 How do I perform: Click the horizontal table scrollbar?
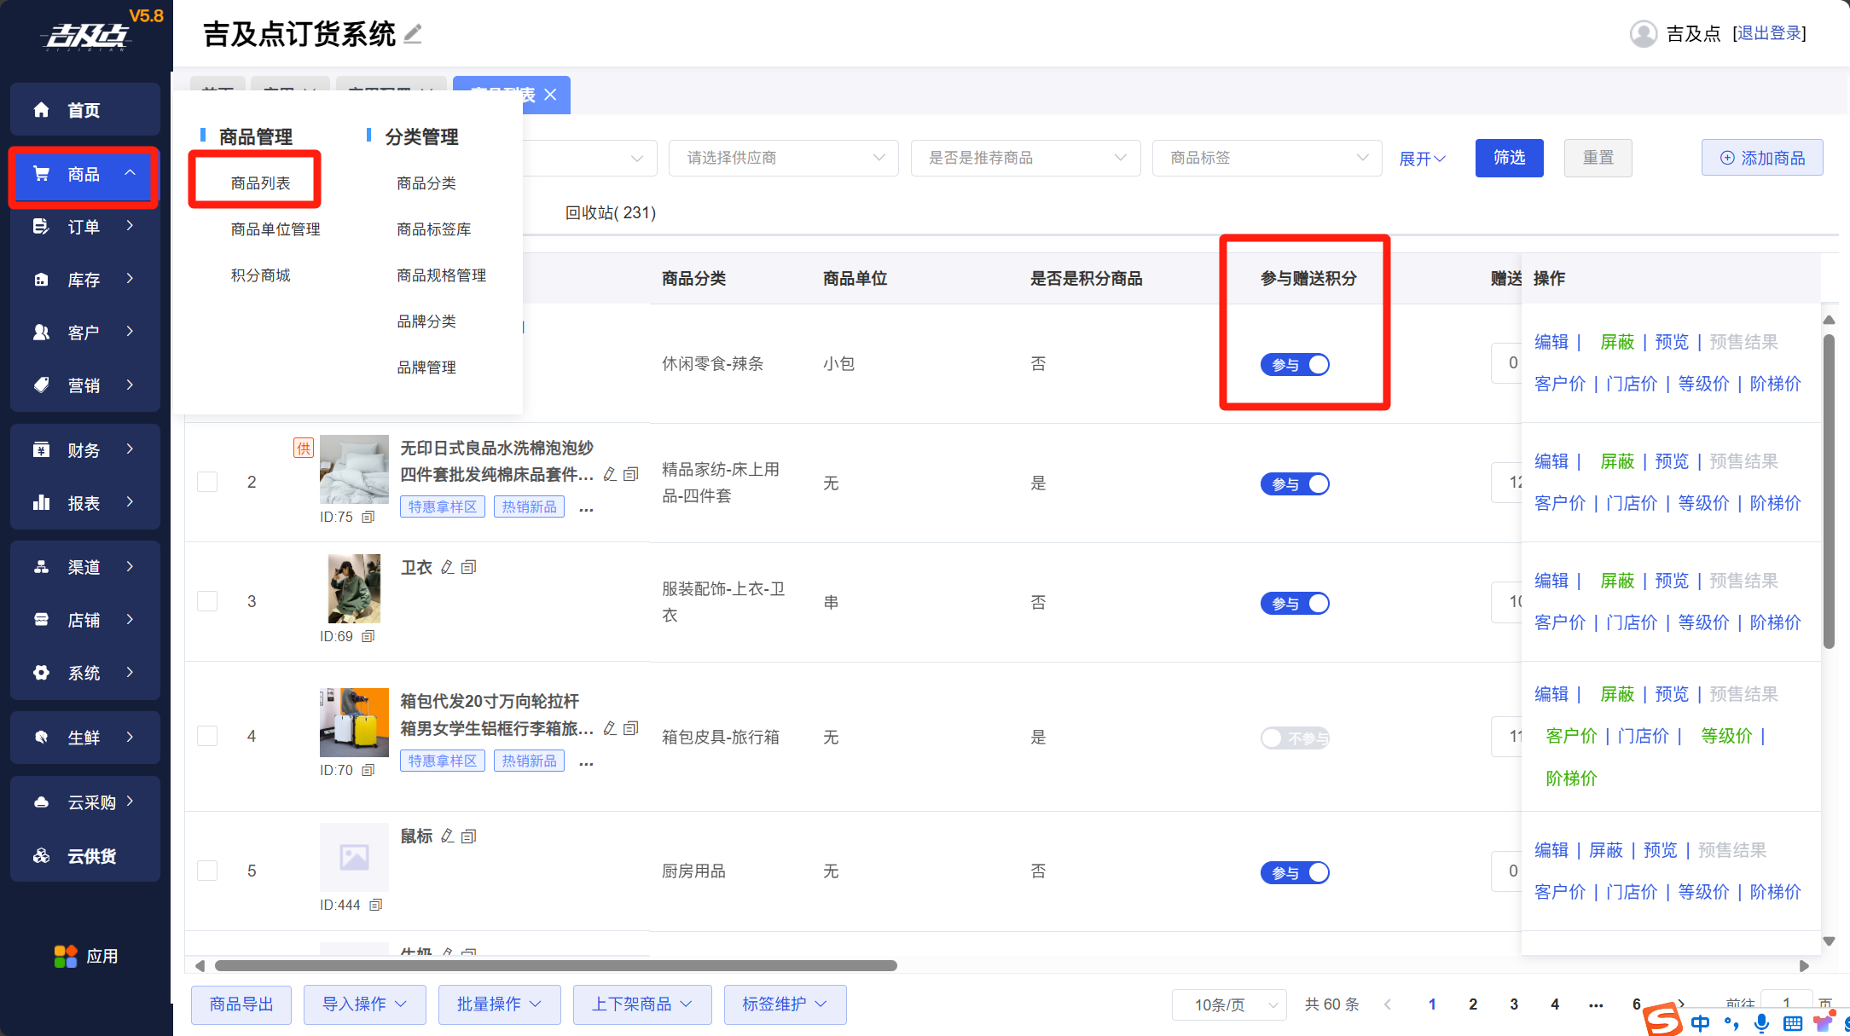pyautogui.click(x=555, y=965)
